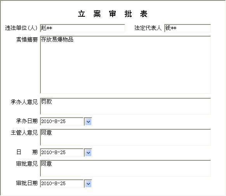Click the 审批意见 text box

(125, 168)
